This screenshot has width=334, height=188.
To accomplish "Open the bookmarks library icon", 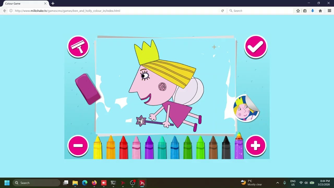I will coord(305,11).
